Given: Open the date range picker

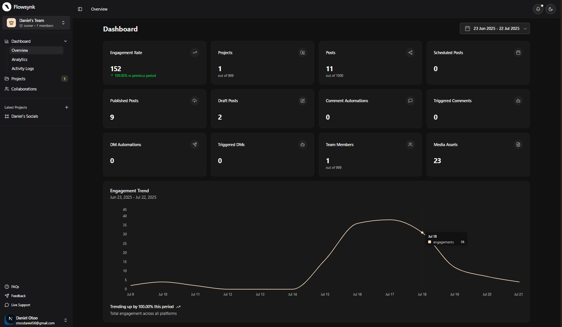Looking at the screenshot, I should [495, 28].
